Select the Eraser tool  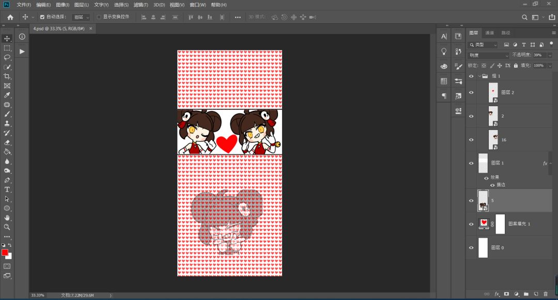[7, 142]
